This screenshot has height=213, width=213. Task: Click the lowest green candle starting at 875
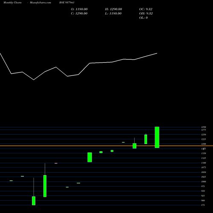(34, 201)
